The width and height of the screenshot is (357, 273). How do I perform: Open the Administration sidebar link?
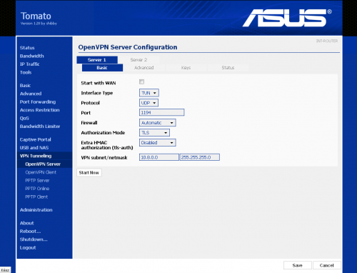click(x=36, y=210)
